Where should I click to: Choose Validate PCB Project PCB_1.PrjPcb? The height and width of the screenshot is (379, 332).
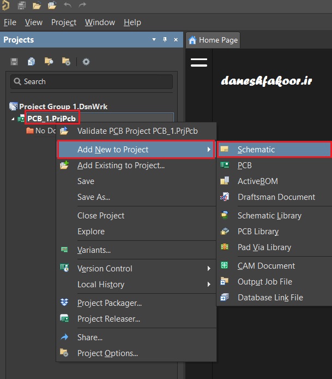tap(136, 131)
